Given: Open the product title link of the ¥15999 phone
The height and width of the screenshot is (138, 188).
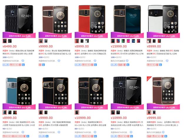Looking at the screenshot, I should (x=127, y=52).
